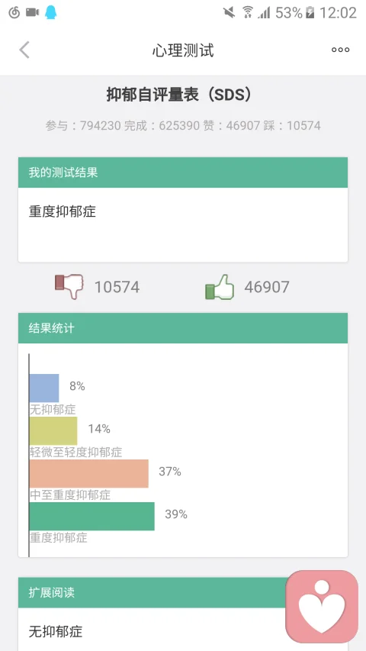Open the 无抑郁症 extended reading entry

[x=56, y=631]
